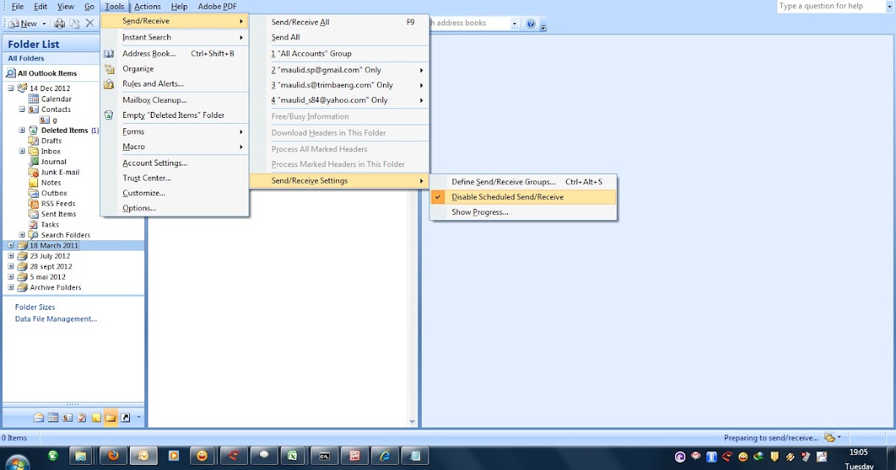The height and width of the screenshot is (470, 896).
Task: Expand the Inbox folder node
Action: point(22,151)
